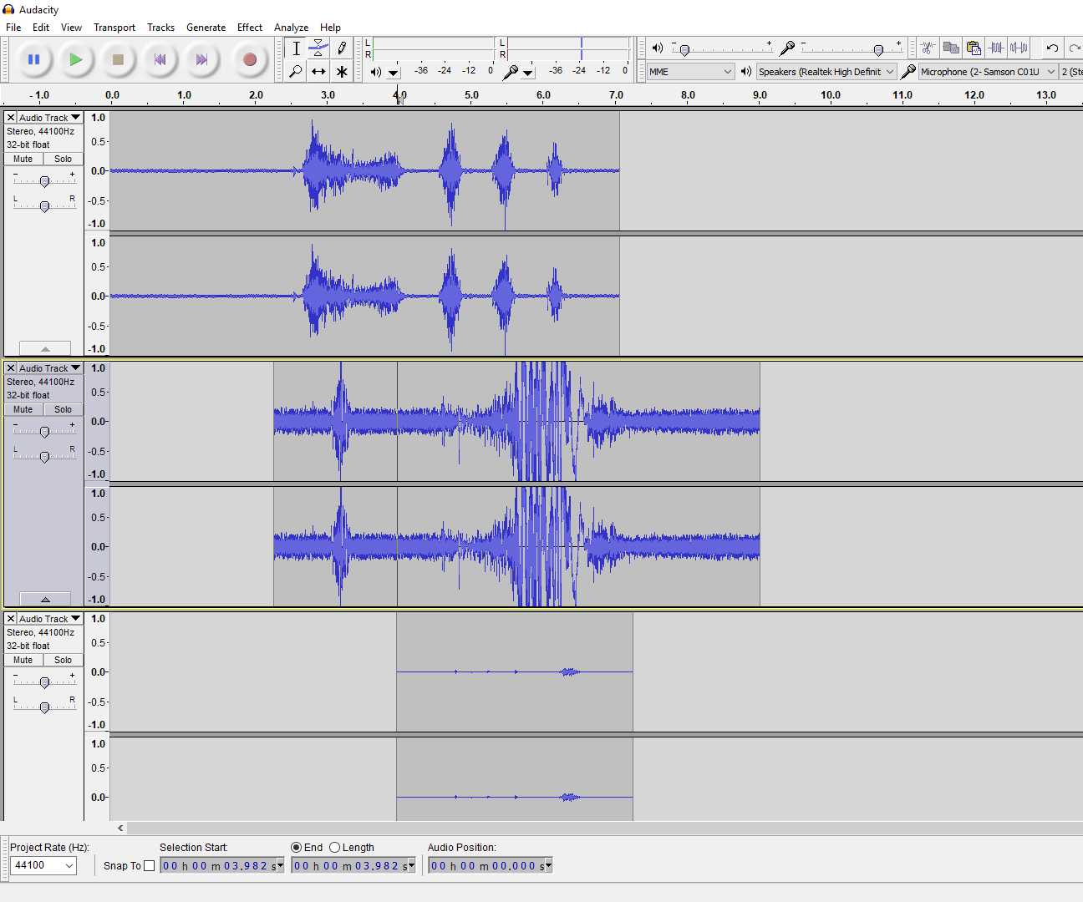Screen dimensions: 1083x902
Task: Select the Time Shift tool
Action: click(x=318, y=72)
